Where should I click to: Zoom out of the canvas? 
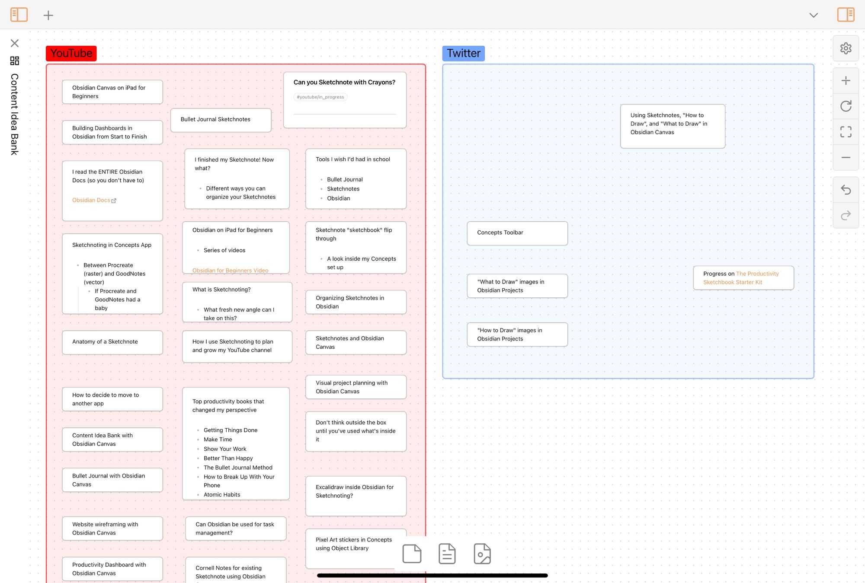pyautogui.click(x=846, y=157)
